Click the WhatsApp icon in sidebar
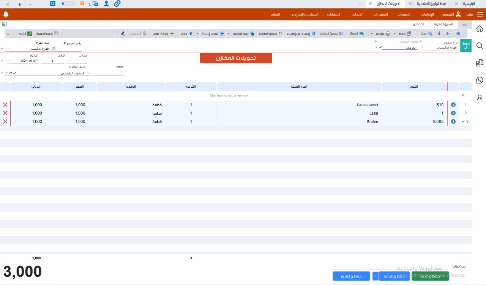 480,80
